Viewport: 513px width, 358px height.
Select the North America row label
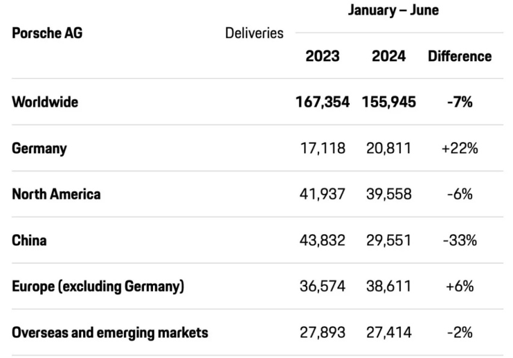tap(56, 194)
